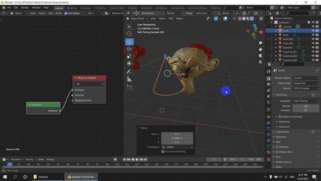
Task: Open the File menu
Action: (x=9, y=8)
